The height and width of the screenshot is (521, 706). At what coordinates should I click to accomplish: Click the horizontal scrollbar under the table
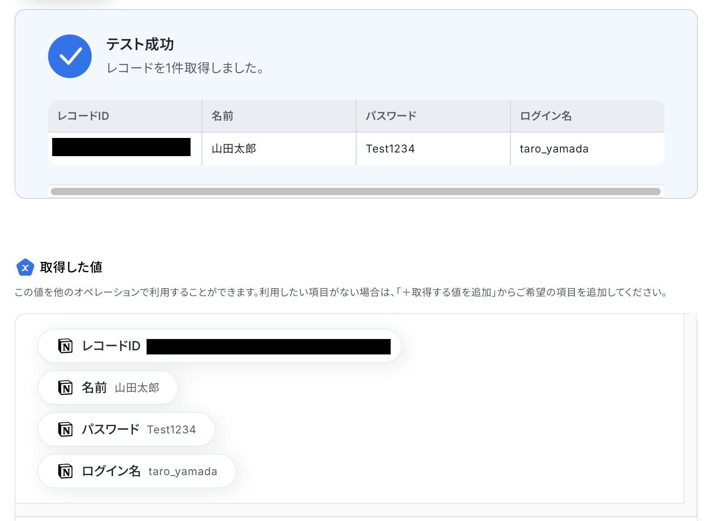click(356, 192)
